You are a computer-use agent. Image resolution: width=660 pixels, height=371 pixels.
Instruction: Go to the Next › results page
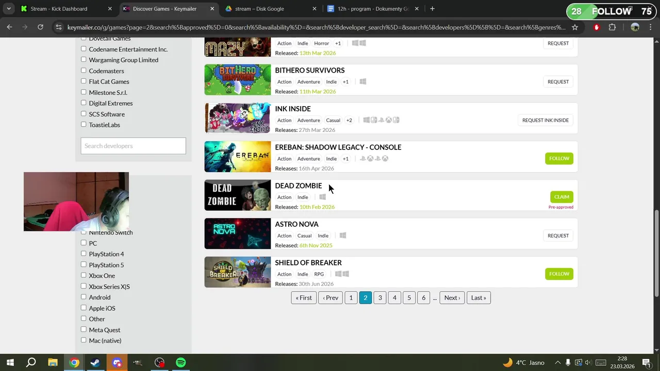point(452,297)
